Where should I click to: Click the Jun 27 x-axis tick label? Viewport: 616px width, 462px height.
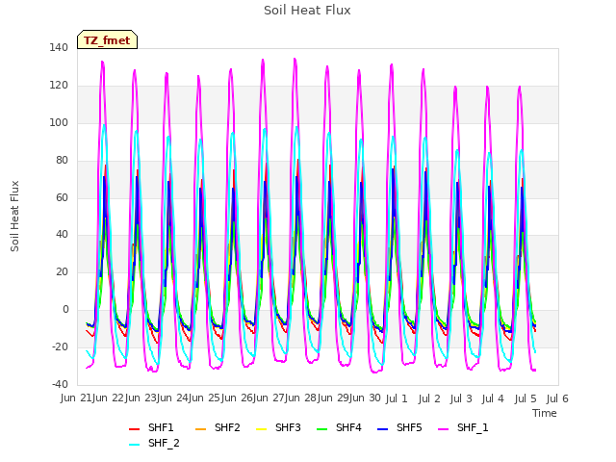coord(269,398)
